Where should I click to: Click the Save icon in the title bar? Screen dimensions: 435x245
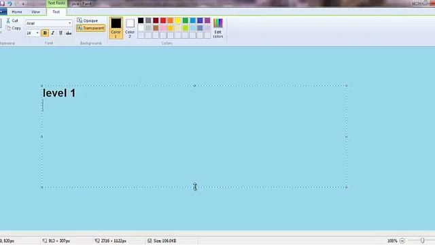pos(2,3)
